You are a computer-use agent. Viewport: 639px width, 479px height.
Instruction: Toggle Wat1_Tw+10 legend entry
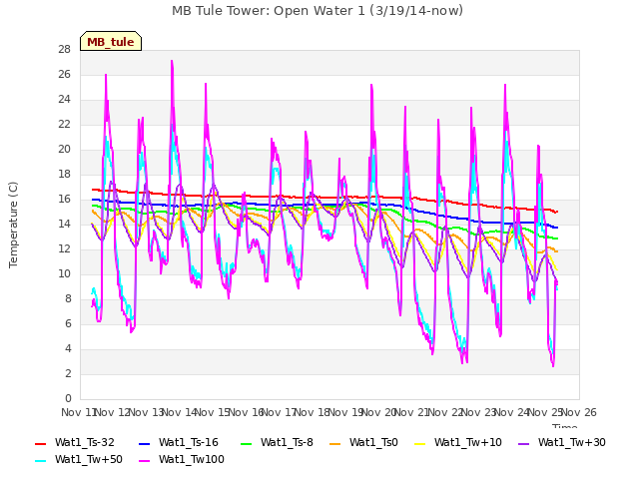(x=457, y=443)
